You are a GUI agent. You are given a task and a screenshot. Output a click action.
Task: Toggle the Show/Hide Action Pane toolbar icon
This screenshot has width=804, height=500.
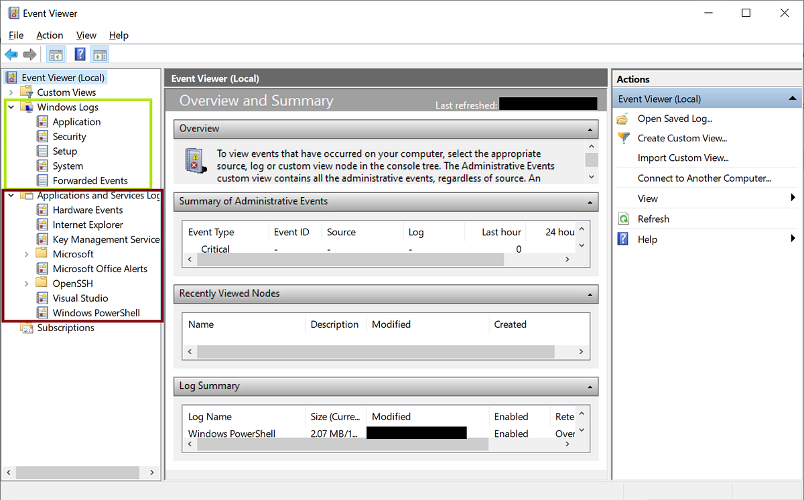pos(100,54)
